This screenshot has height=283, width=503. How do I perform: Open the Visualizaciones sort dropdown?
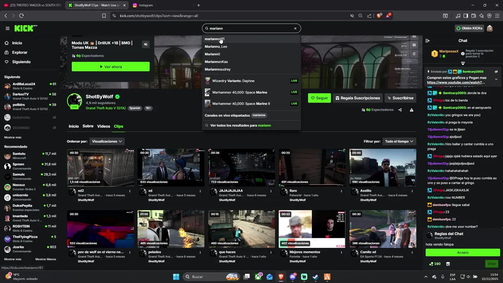[106, 141]
